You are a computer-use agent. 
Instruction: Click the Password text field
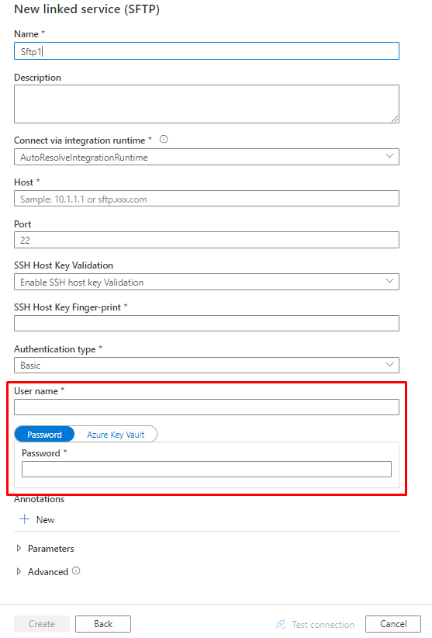click(206, 469)
